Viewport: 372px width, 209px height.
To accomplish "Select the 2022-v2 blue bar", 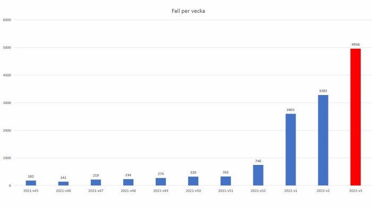I will tap(323, 140).
